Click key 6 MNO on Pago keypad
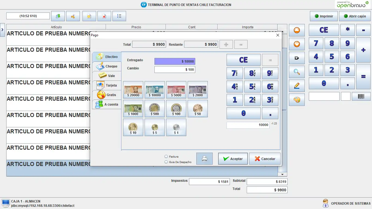Viewport: 372px width, 209px height. coord(270,87)
